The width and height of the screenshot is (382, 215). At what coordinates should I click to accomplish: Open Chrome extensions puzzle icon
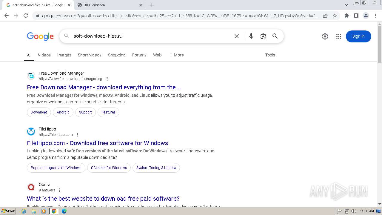point(346,16)
